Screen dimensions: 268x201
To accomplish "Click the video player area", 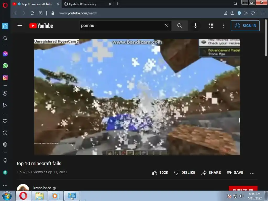I will point(137,97).
